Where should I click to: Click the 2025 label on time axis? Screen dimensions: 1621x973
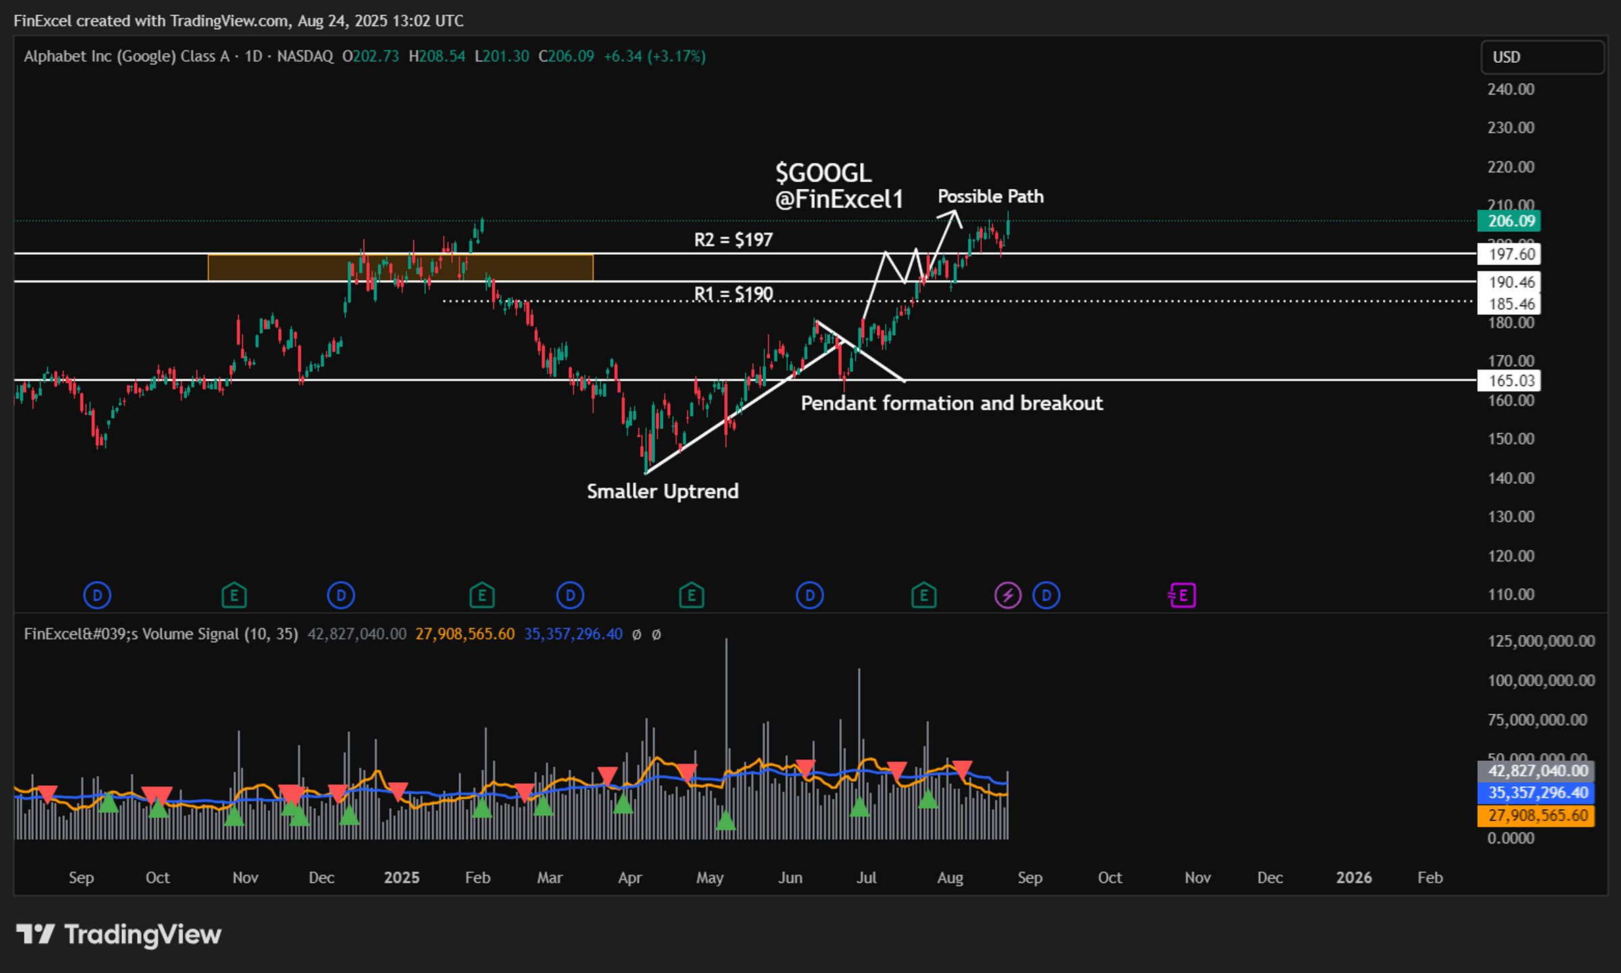401,877
